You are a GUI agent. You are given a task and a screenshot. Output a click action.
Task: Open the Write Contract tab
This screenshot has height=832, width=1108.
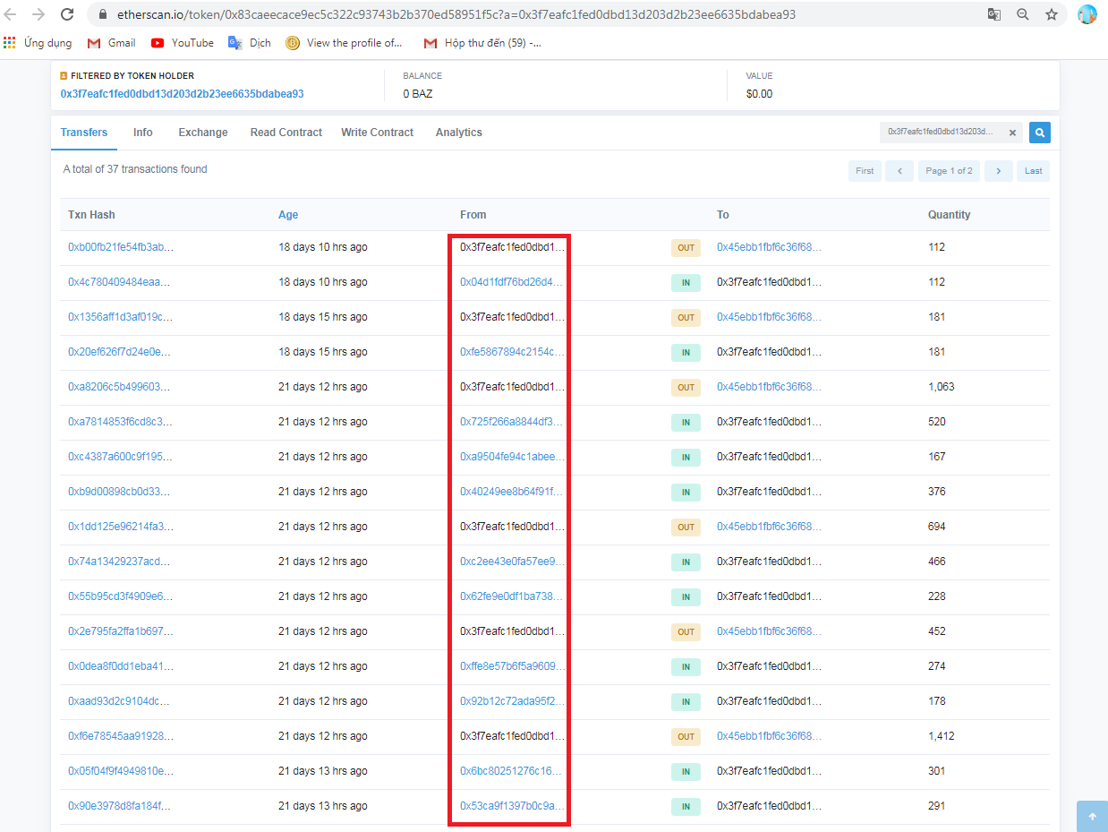(378, 133)
